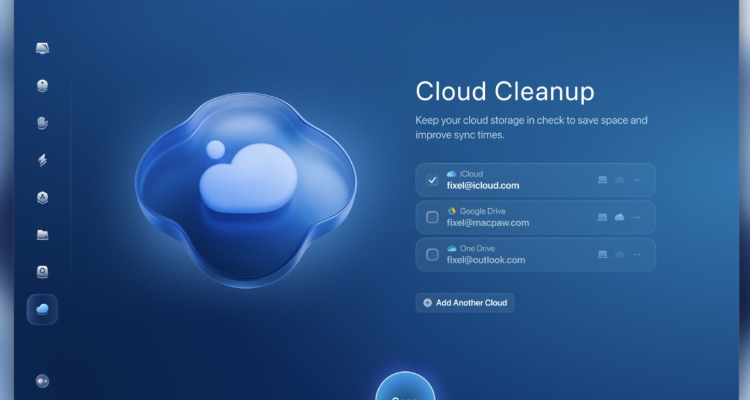Click the One Drive laptop icon
Image resolution: width=750 pixels, height=400 pixels.
(x=602, y=254)
